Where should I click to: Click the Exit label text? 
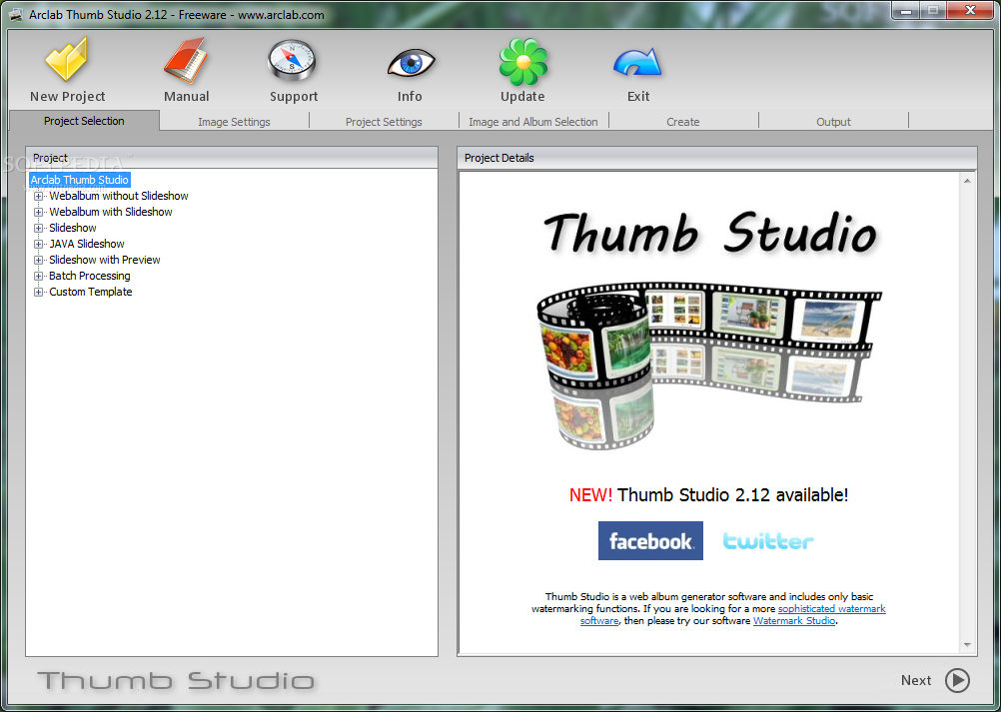click(638, 96)
